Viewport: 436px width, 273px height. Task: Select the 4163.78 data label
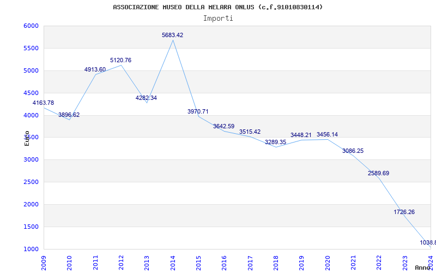[x=44, y=103]
